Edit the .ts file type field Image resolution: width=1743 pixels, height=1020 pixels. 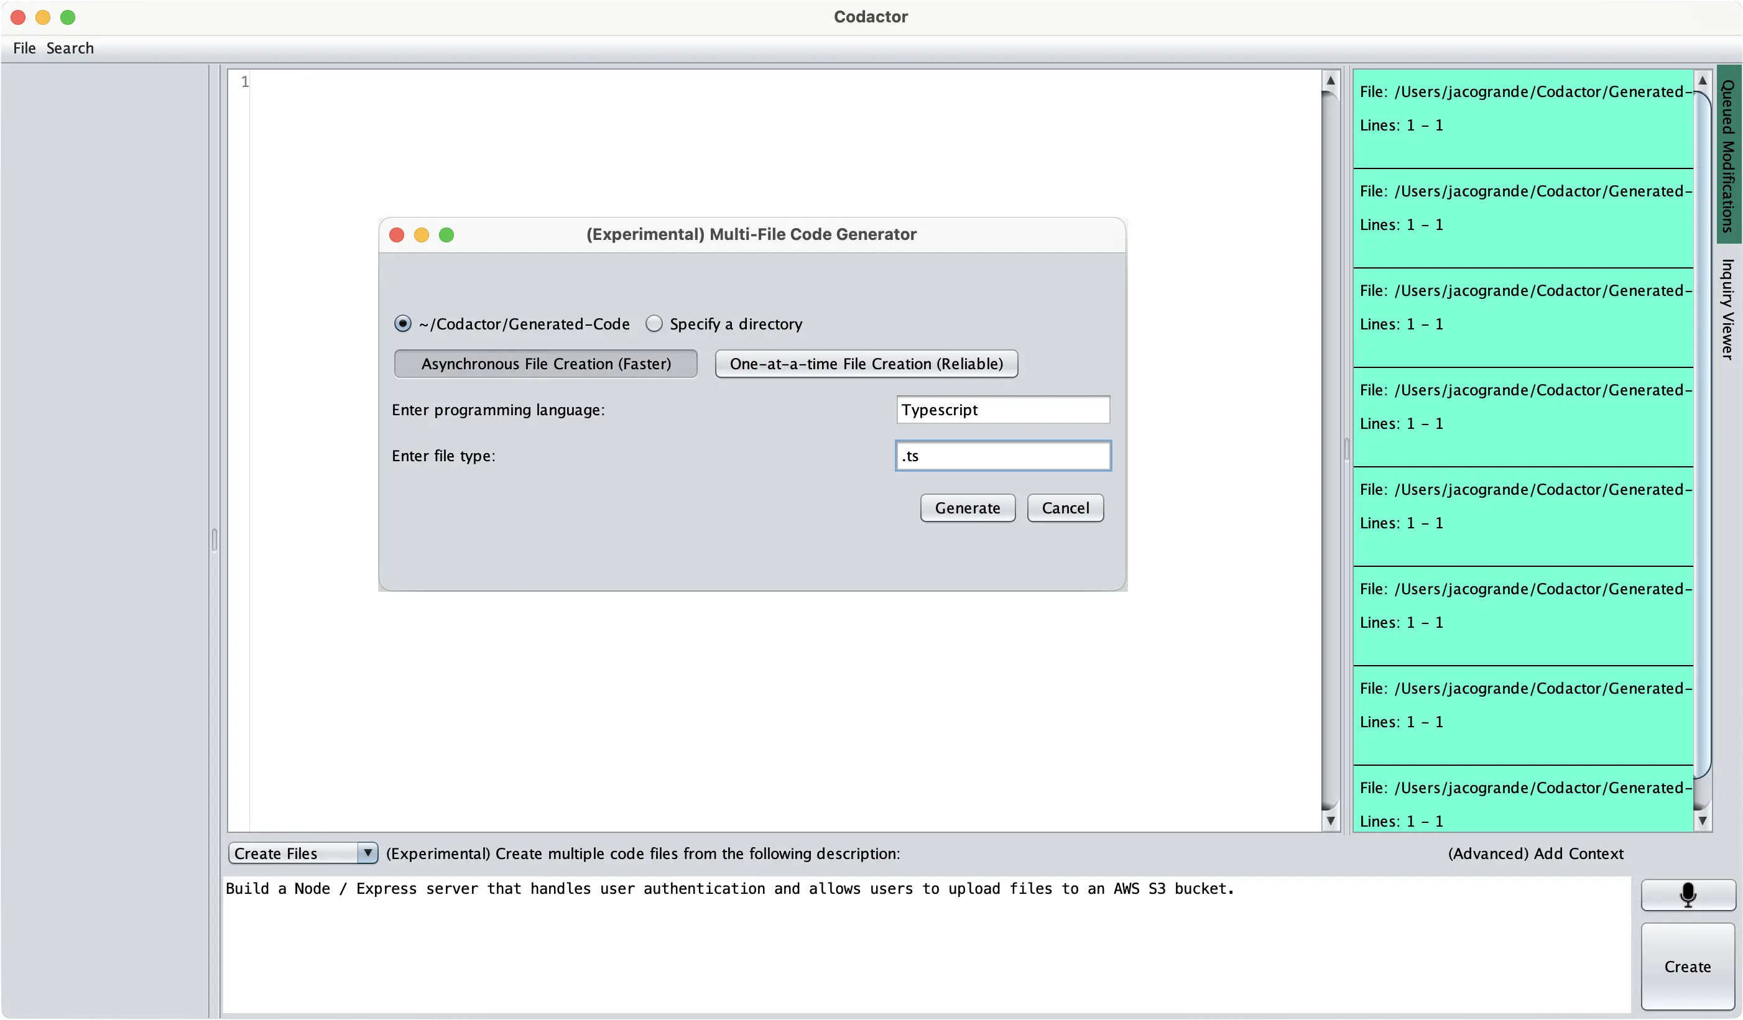point(1002,455)
